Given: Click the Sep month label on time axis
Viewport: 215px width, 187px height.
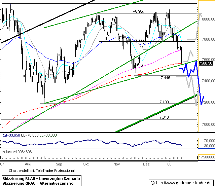Looking at the screenshot, I should click(59, 164).
